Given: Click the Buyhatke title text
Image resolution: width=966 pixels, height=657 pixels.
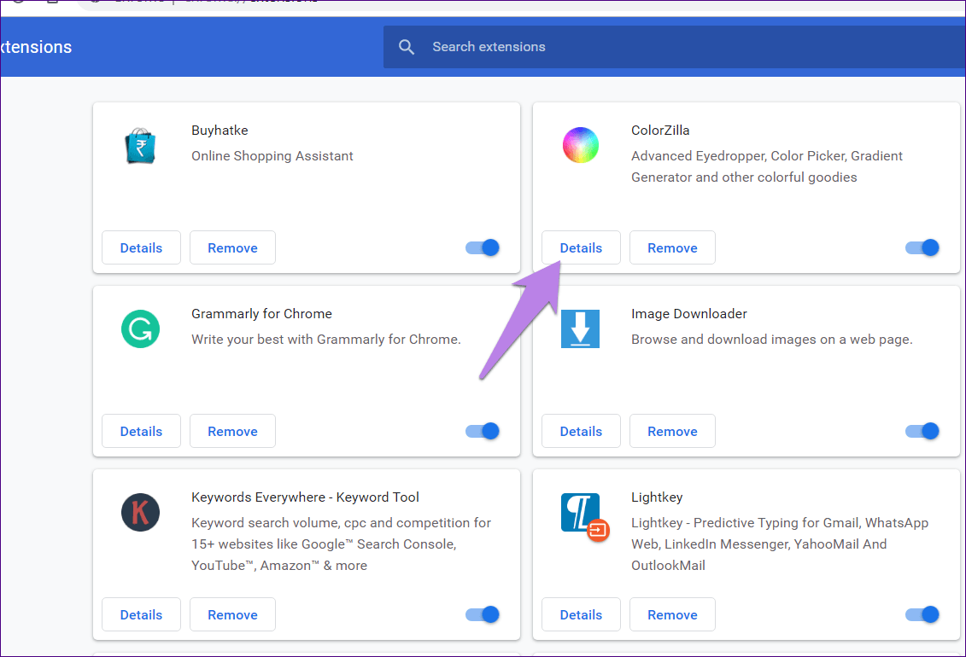Looking at the screenshot, I should 220,131.
